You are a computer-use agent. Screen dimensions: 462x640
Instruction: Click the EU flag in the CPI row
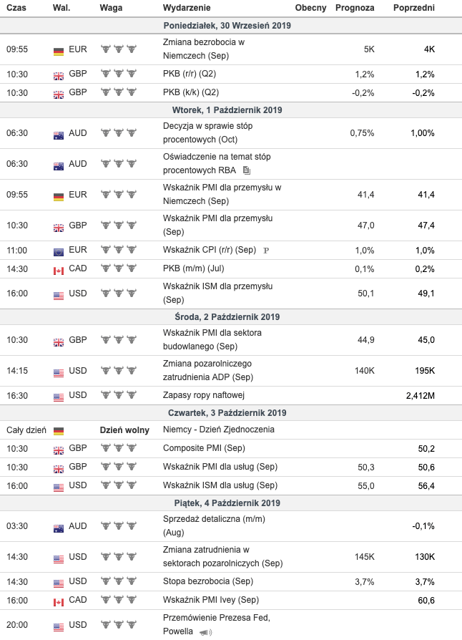click(59, 251)
